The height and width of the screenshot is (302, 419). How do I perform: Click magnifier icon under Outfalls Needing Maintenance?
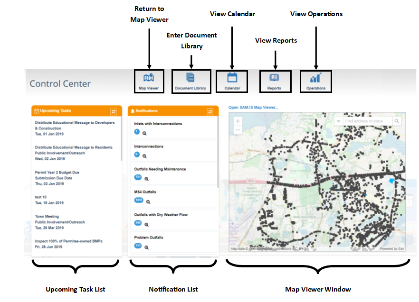tap(147, 179)
